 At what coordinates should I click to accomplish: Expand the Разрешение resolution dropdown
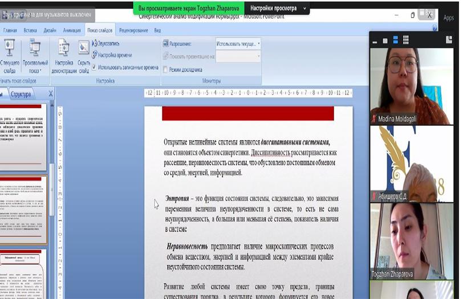tap(258, 43)
